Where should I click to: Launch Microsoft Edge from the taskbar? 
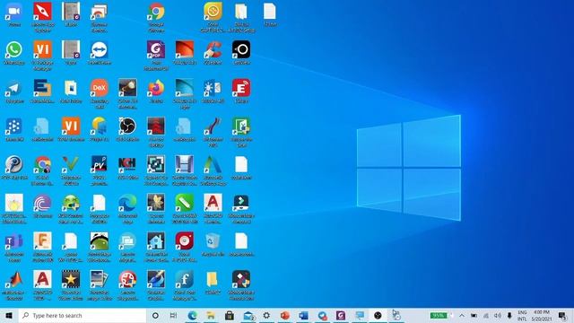[x=192, y=315]
